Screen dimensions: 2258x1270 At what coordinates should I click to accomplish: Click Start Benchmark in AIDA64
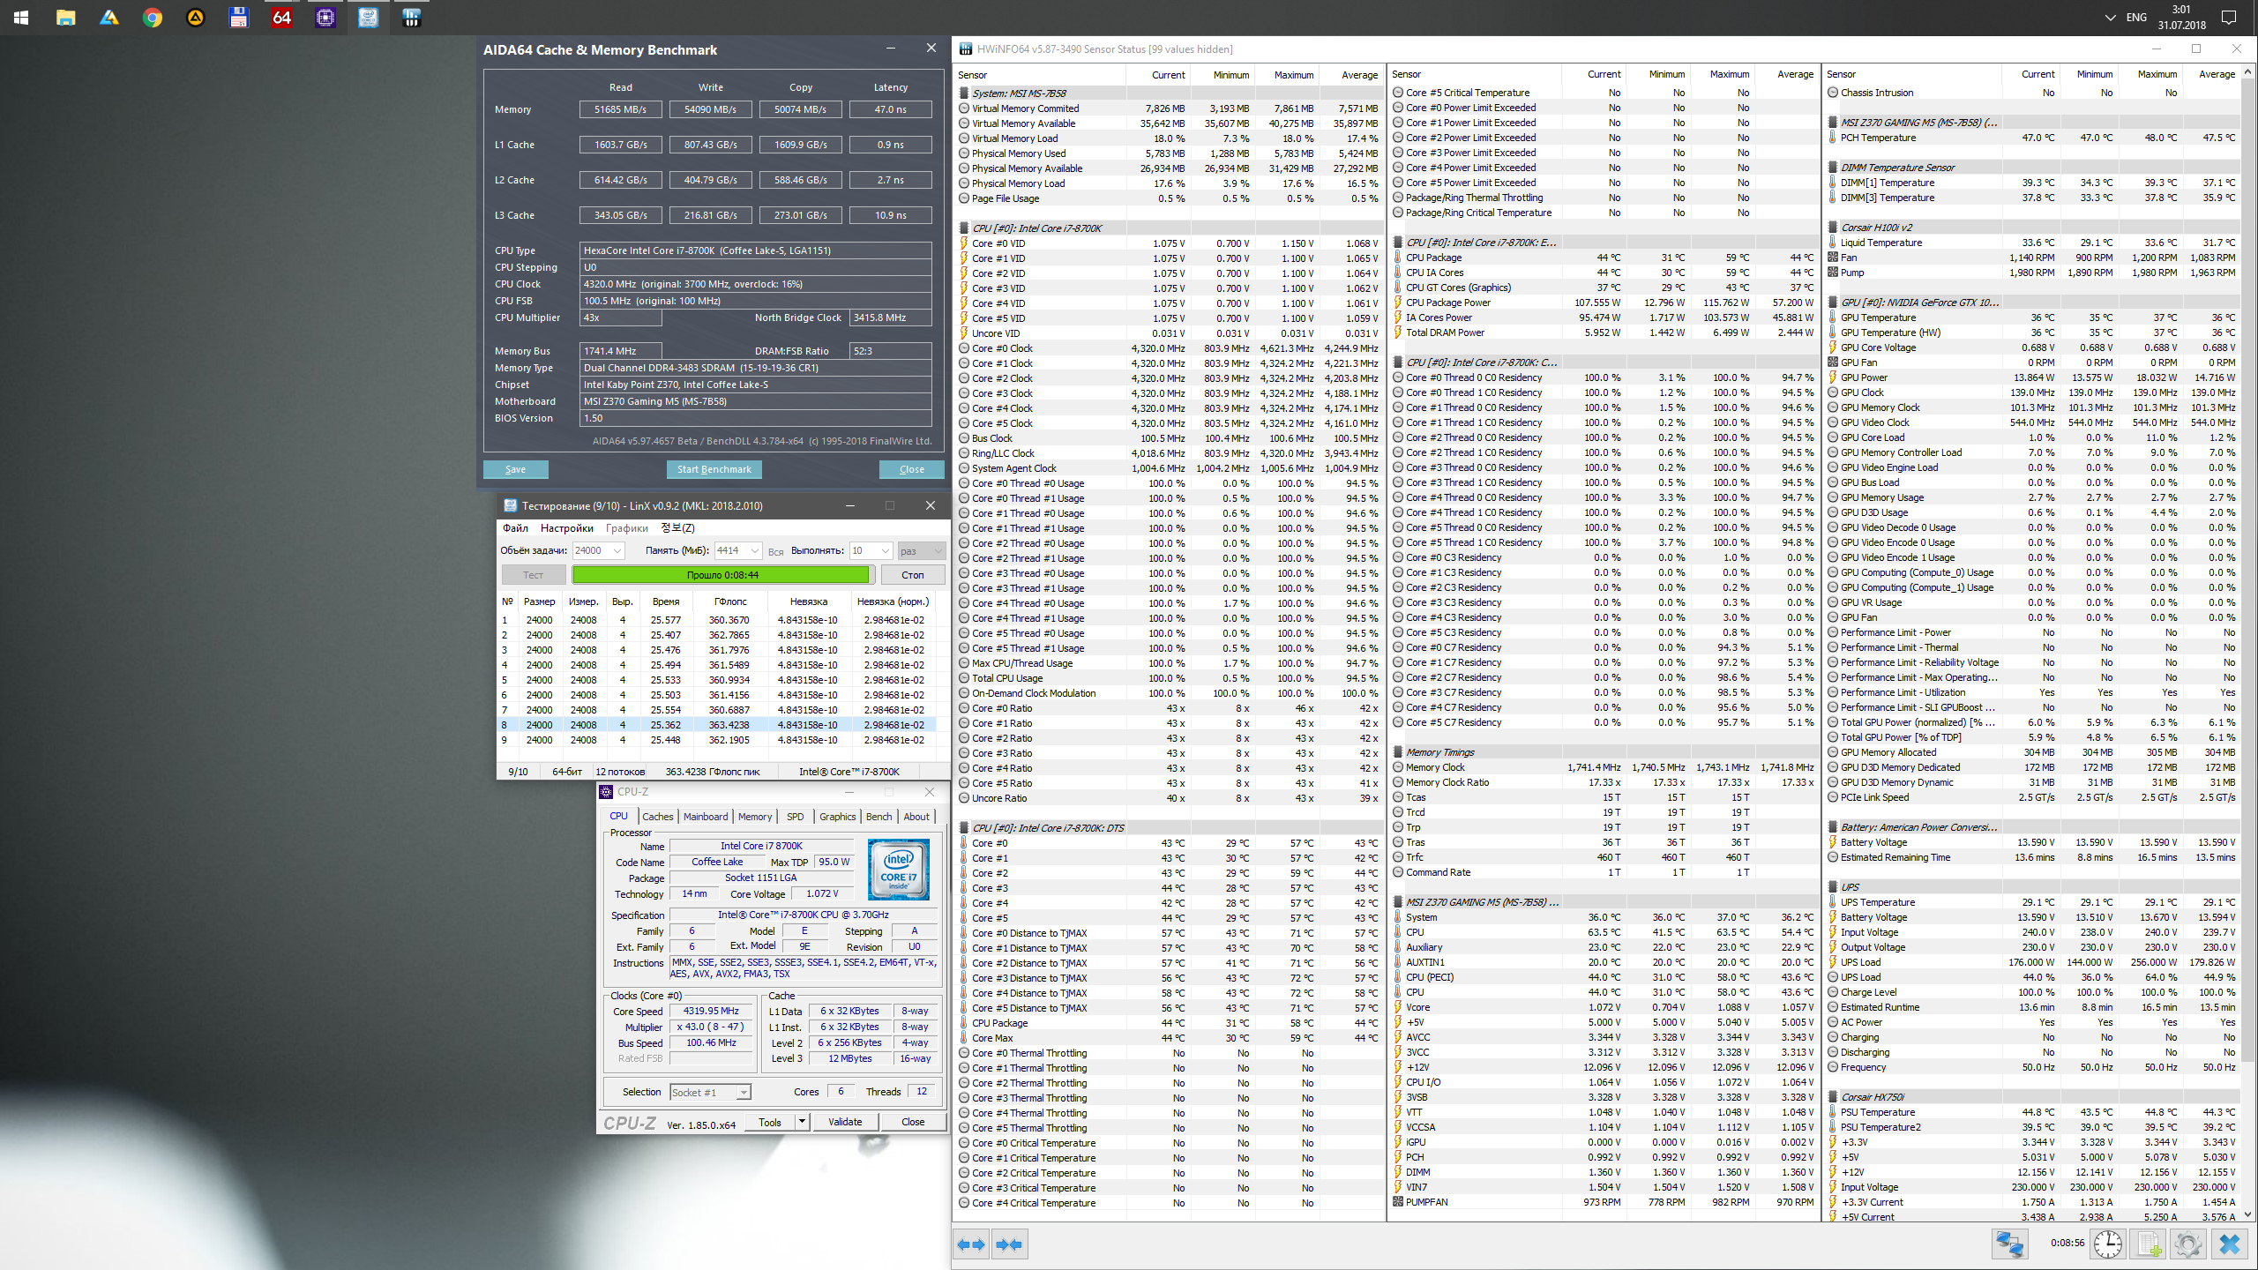[x=714, y=469]
